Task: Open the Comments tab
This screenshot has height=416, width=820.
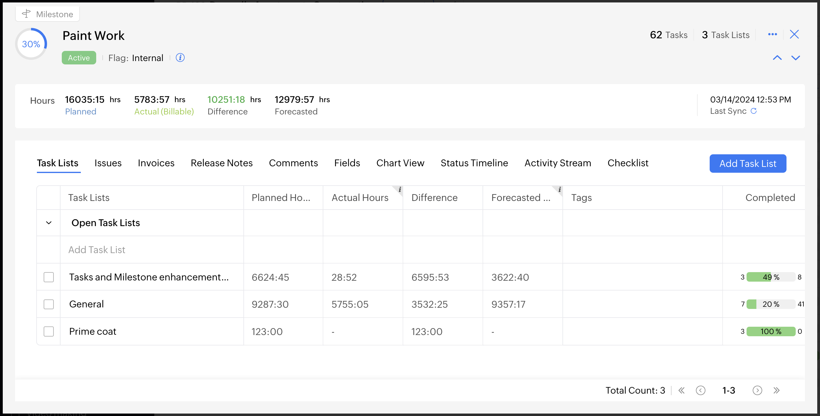Action: 293,163
